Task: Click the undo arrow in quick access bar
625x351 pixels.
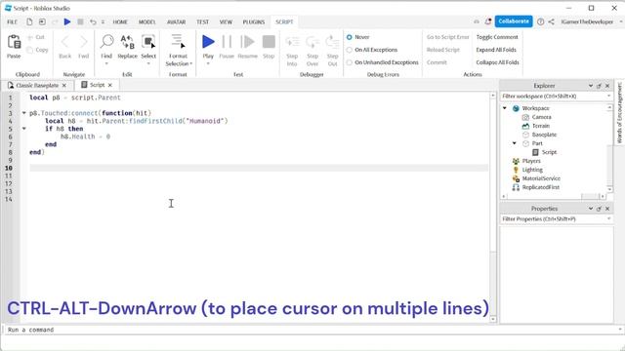Action: coord(93,21)
